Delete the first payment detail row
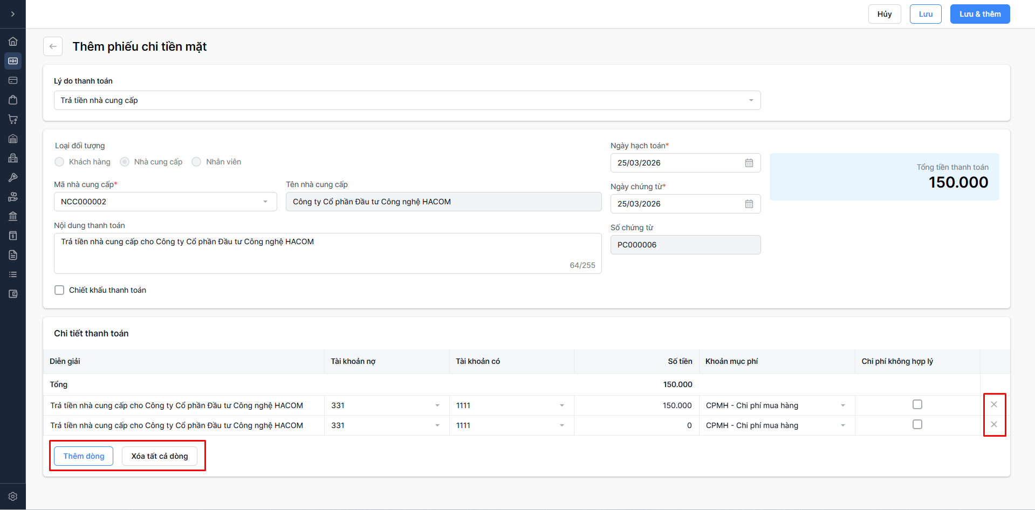Screen dimensions: 1035x510 pos(993,404)
